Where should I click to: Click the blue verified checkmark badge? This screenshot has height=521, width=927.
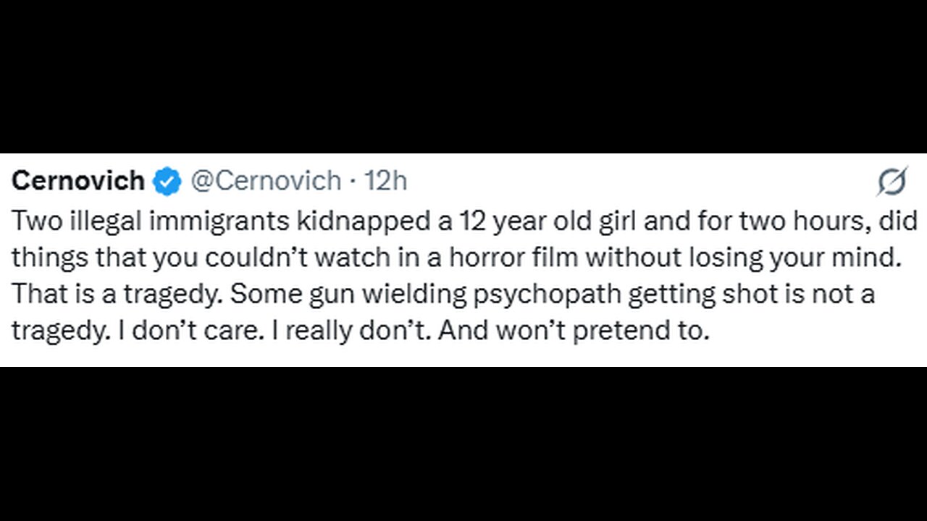pyautogui.click(x=167, y=181)
